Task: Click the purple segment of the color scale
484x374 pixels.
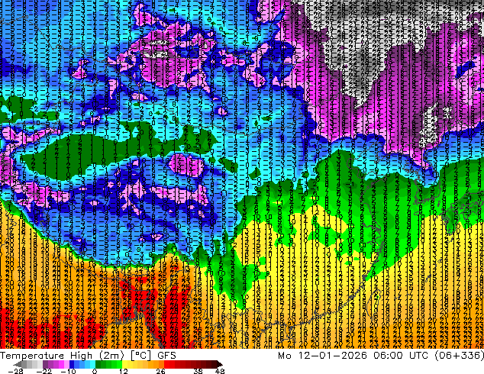Action: pyautogui.click(x=56, y=364)
